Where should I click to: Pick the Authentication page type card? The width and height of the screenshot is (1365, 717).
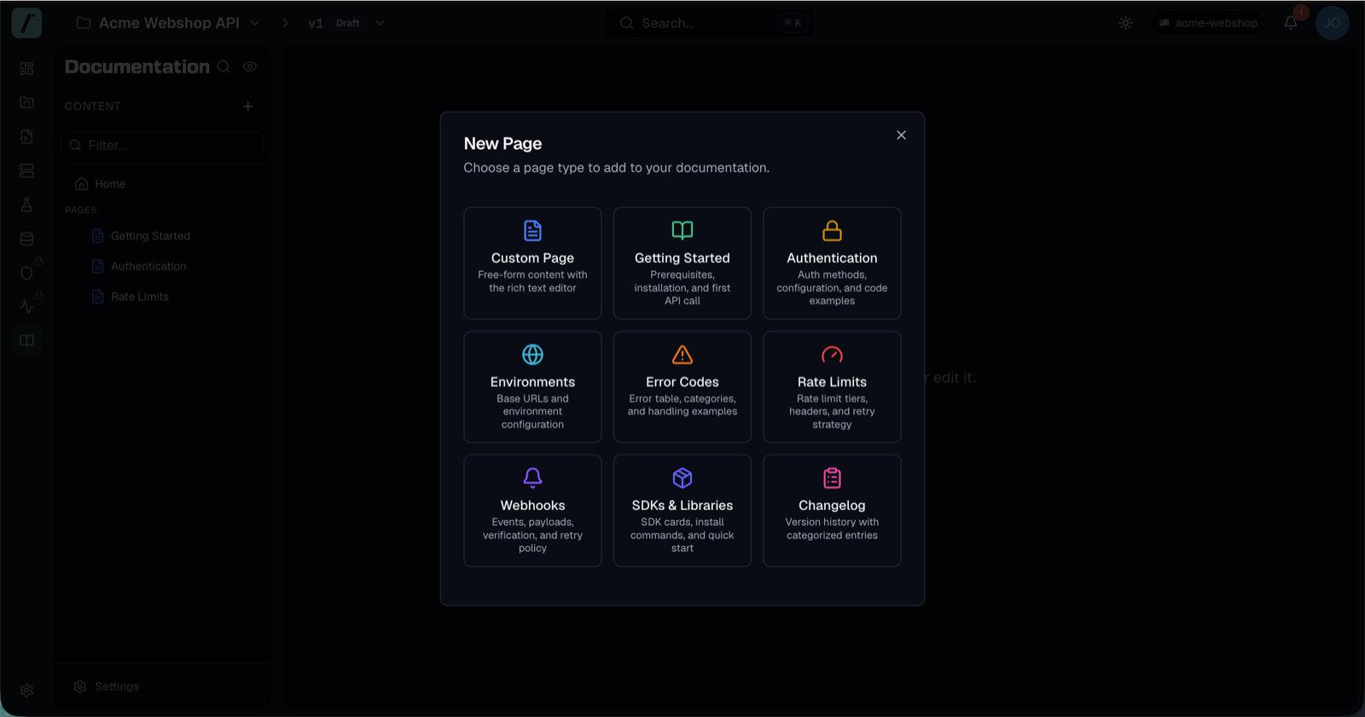832,263
